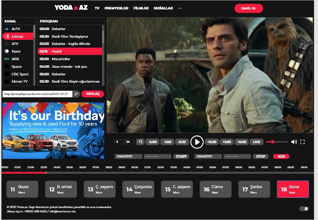This screenshot has width=318, height=220.
Task: Click the START button
Action: coord(181,157)
